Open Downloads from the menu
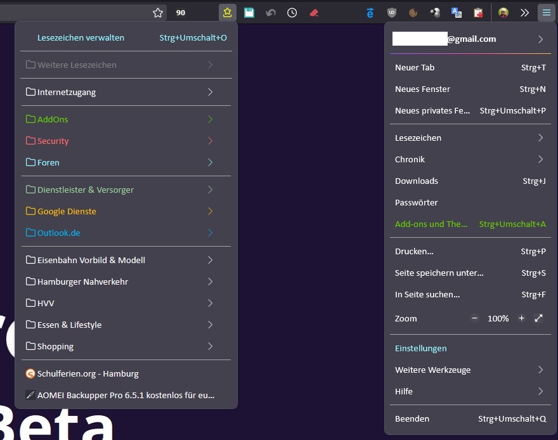 tap(470, 181)
